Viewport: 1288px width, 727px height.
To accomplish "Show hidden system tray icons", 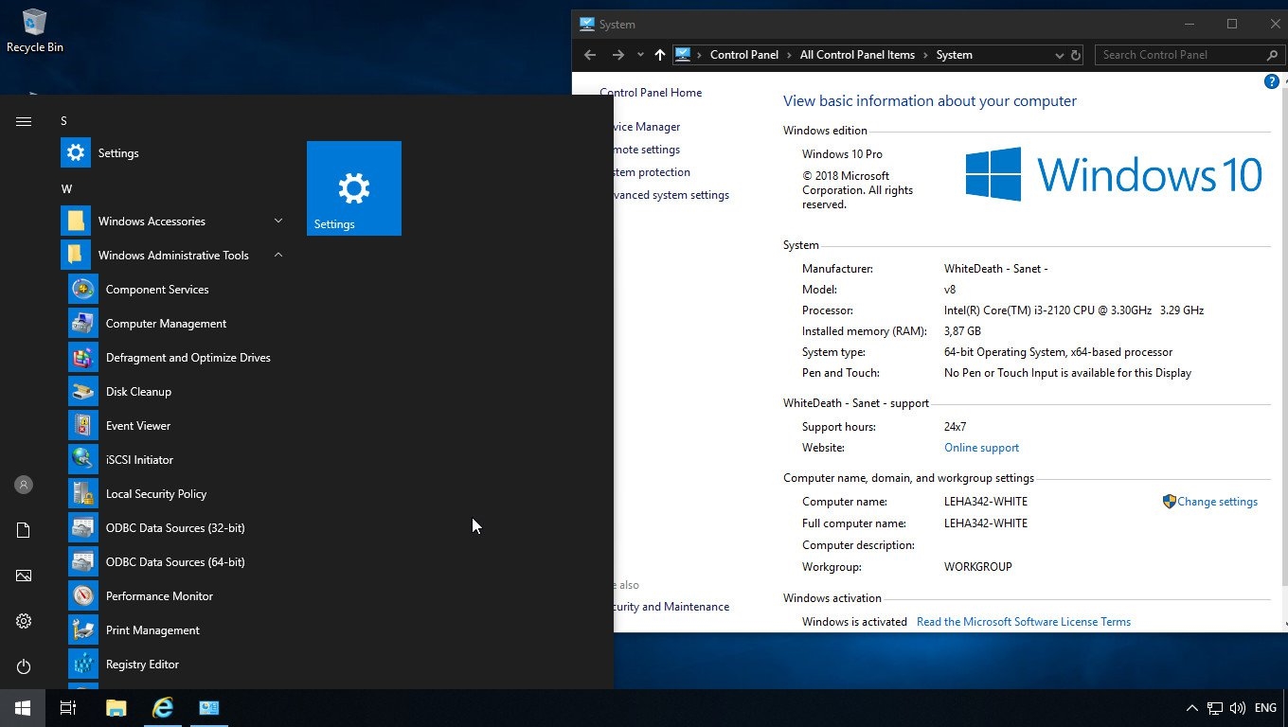I will click(1192, 708).
